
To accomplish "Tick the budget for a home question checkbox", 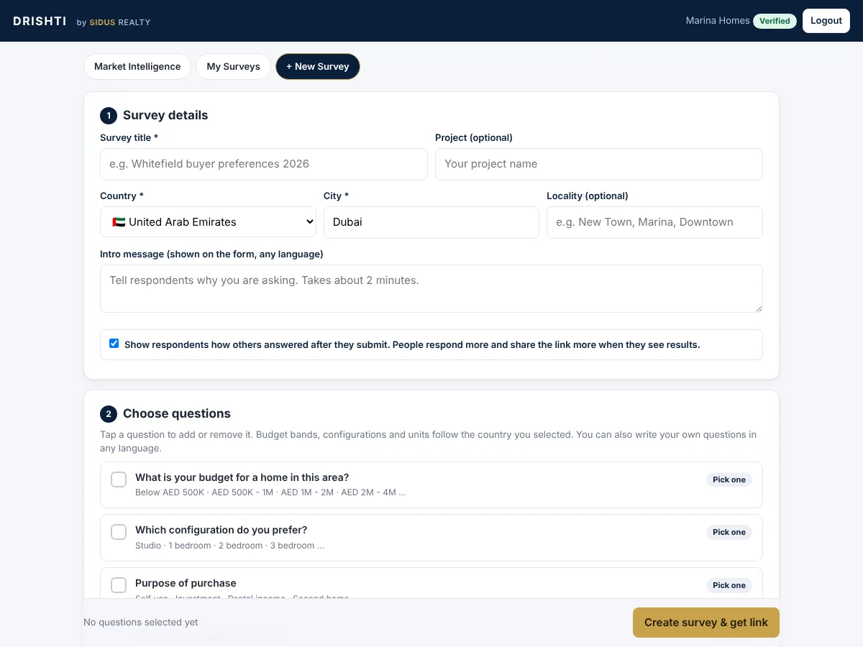I will pyautogui.click(x=119, y=479).
